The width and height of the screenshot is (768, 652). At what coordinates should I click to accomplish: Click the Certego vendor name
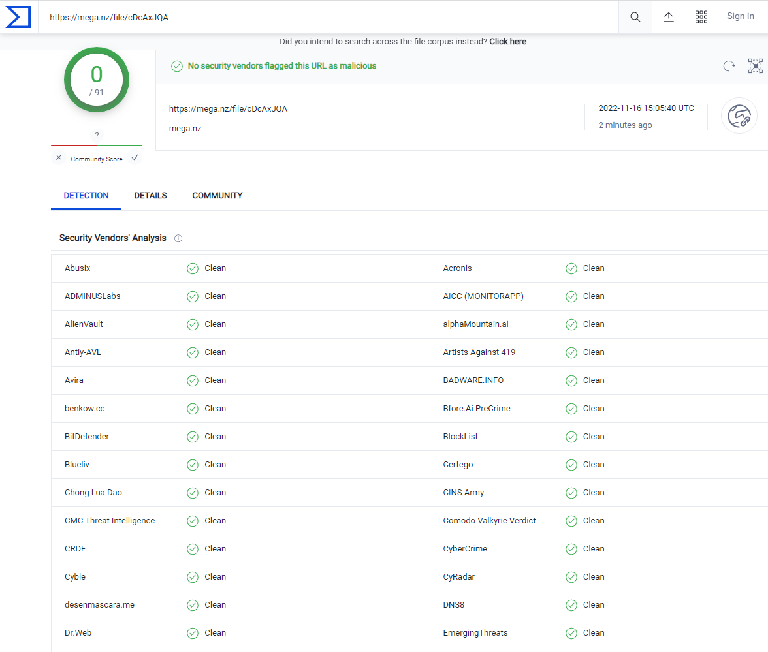click(x=458, y=465)
